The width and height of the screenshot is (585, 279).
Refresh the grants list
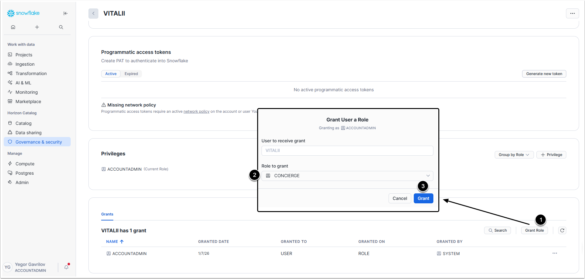click(562, 230)
